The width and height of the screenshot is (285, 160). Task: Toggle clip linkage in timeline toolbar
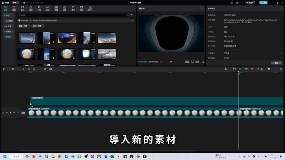tap(246, 69)
